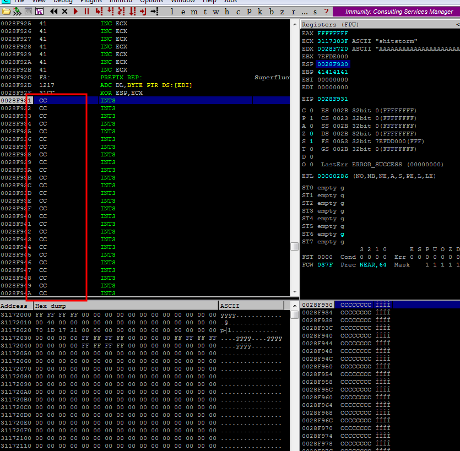
Task: Open memory map with 'm' button
Action: click(x=194, y=11)
